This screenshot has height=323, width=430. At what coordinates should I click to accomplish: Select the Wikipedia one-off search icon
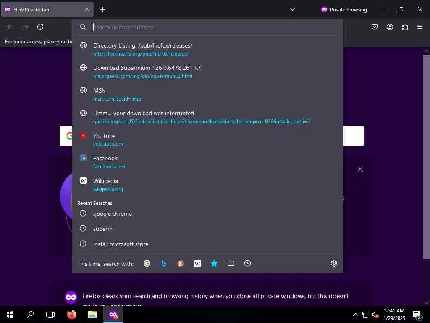tap(197, 263)
